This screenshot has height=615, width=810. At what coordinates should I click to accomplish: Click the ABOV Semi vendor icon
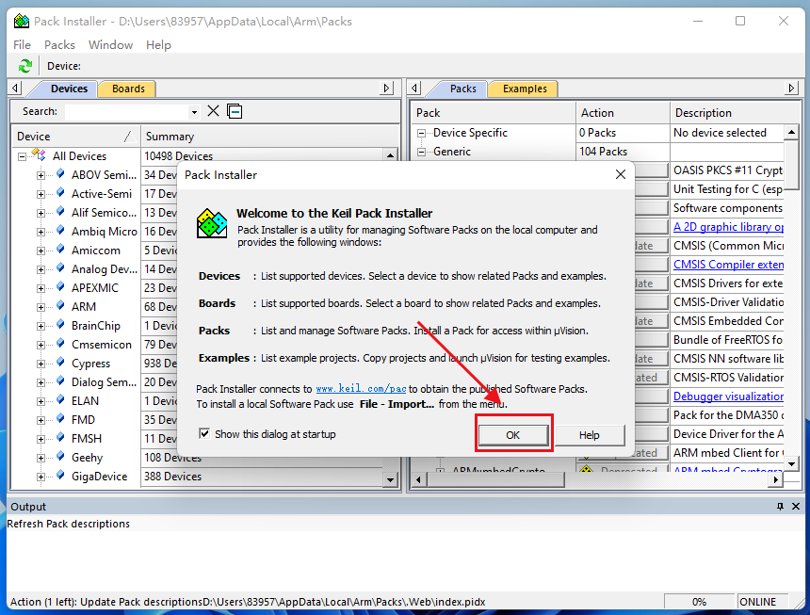[x=60, y=174]
